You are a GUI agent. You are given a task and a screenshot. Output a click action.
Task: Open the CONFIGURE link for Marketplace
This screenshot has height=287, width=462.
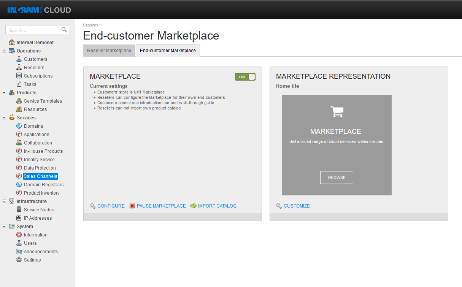pos(111,206)
